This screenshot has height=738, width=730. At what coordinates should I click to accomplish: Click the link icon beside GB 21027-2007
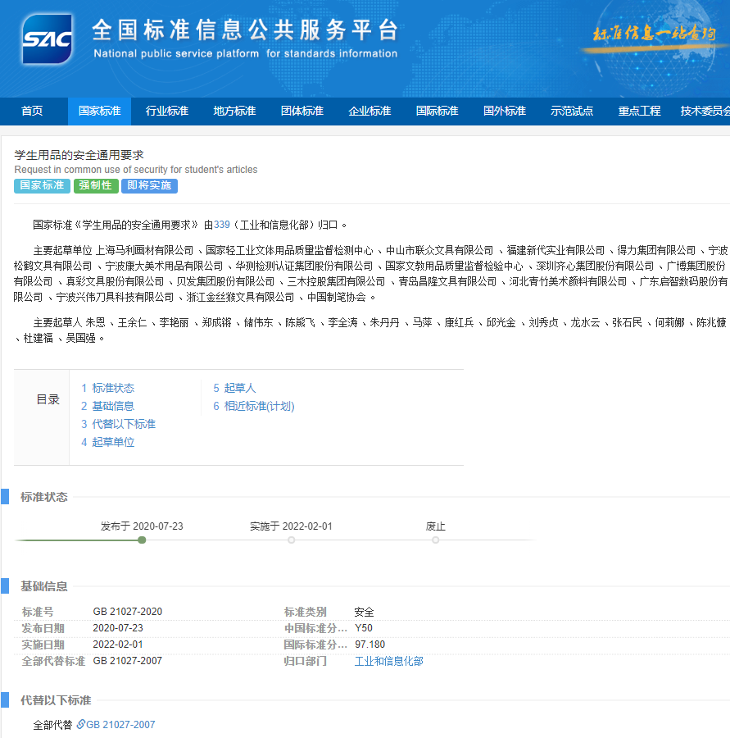(80, 724)
